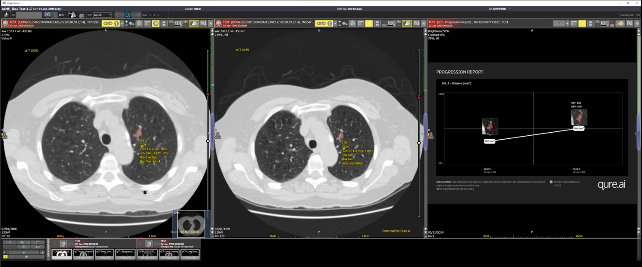This screenshot has width=642, height=267.
Task: Click the plus/minus zoom icon in left viewport
Action: 126,23
